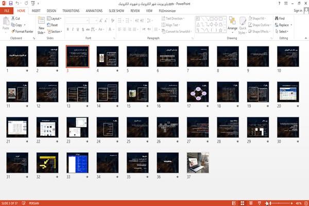The image size is (309, 206).
Task: Switch to the DESIGN tab
Action: pos(51,11)
